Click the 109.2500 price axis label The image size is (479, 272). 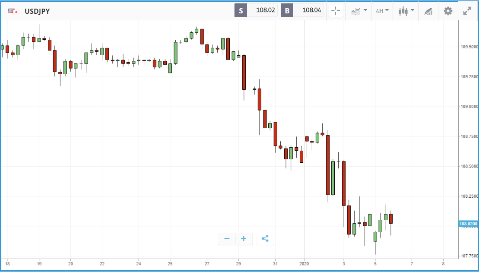click(x=469, y=76)
